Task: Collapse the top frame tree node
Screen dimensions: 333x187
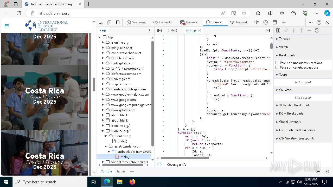Action: pos(99,37)
